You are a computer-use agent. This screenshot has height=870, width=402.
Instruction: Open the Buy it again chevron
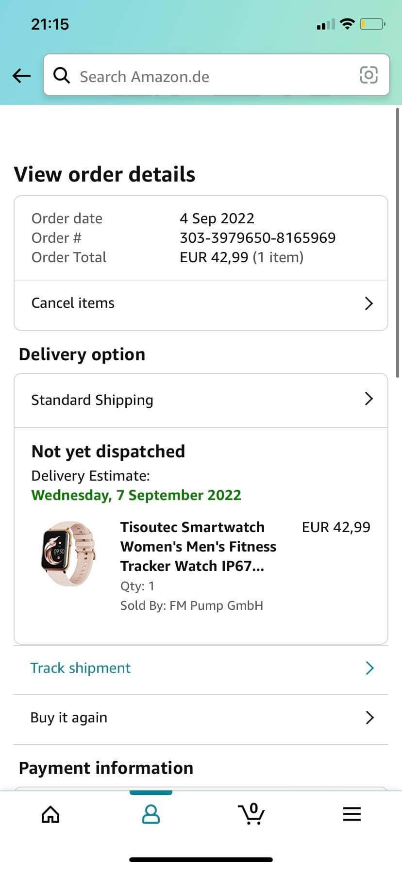click(369, 718)
